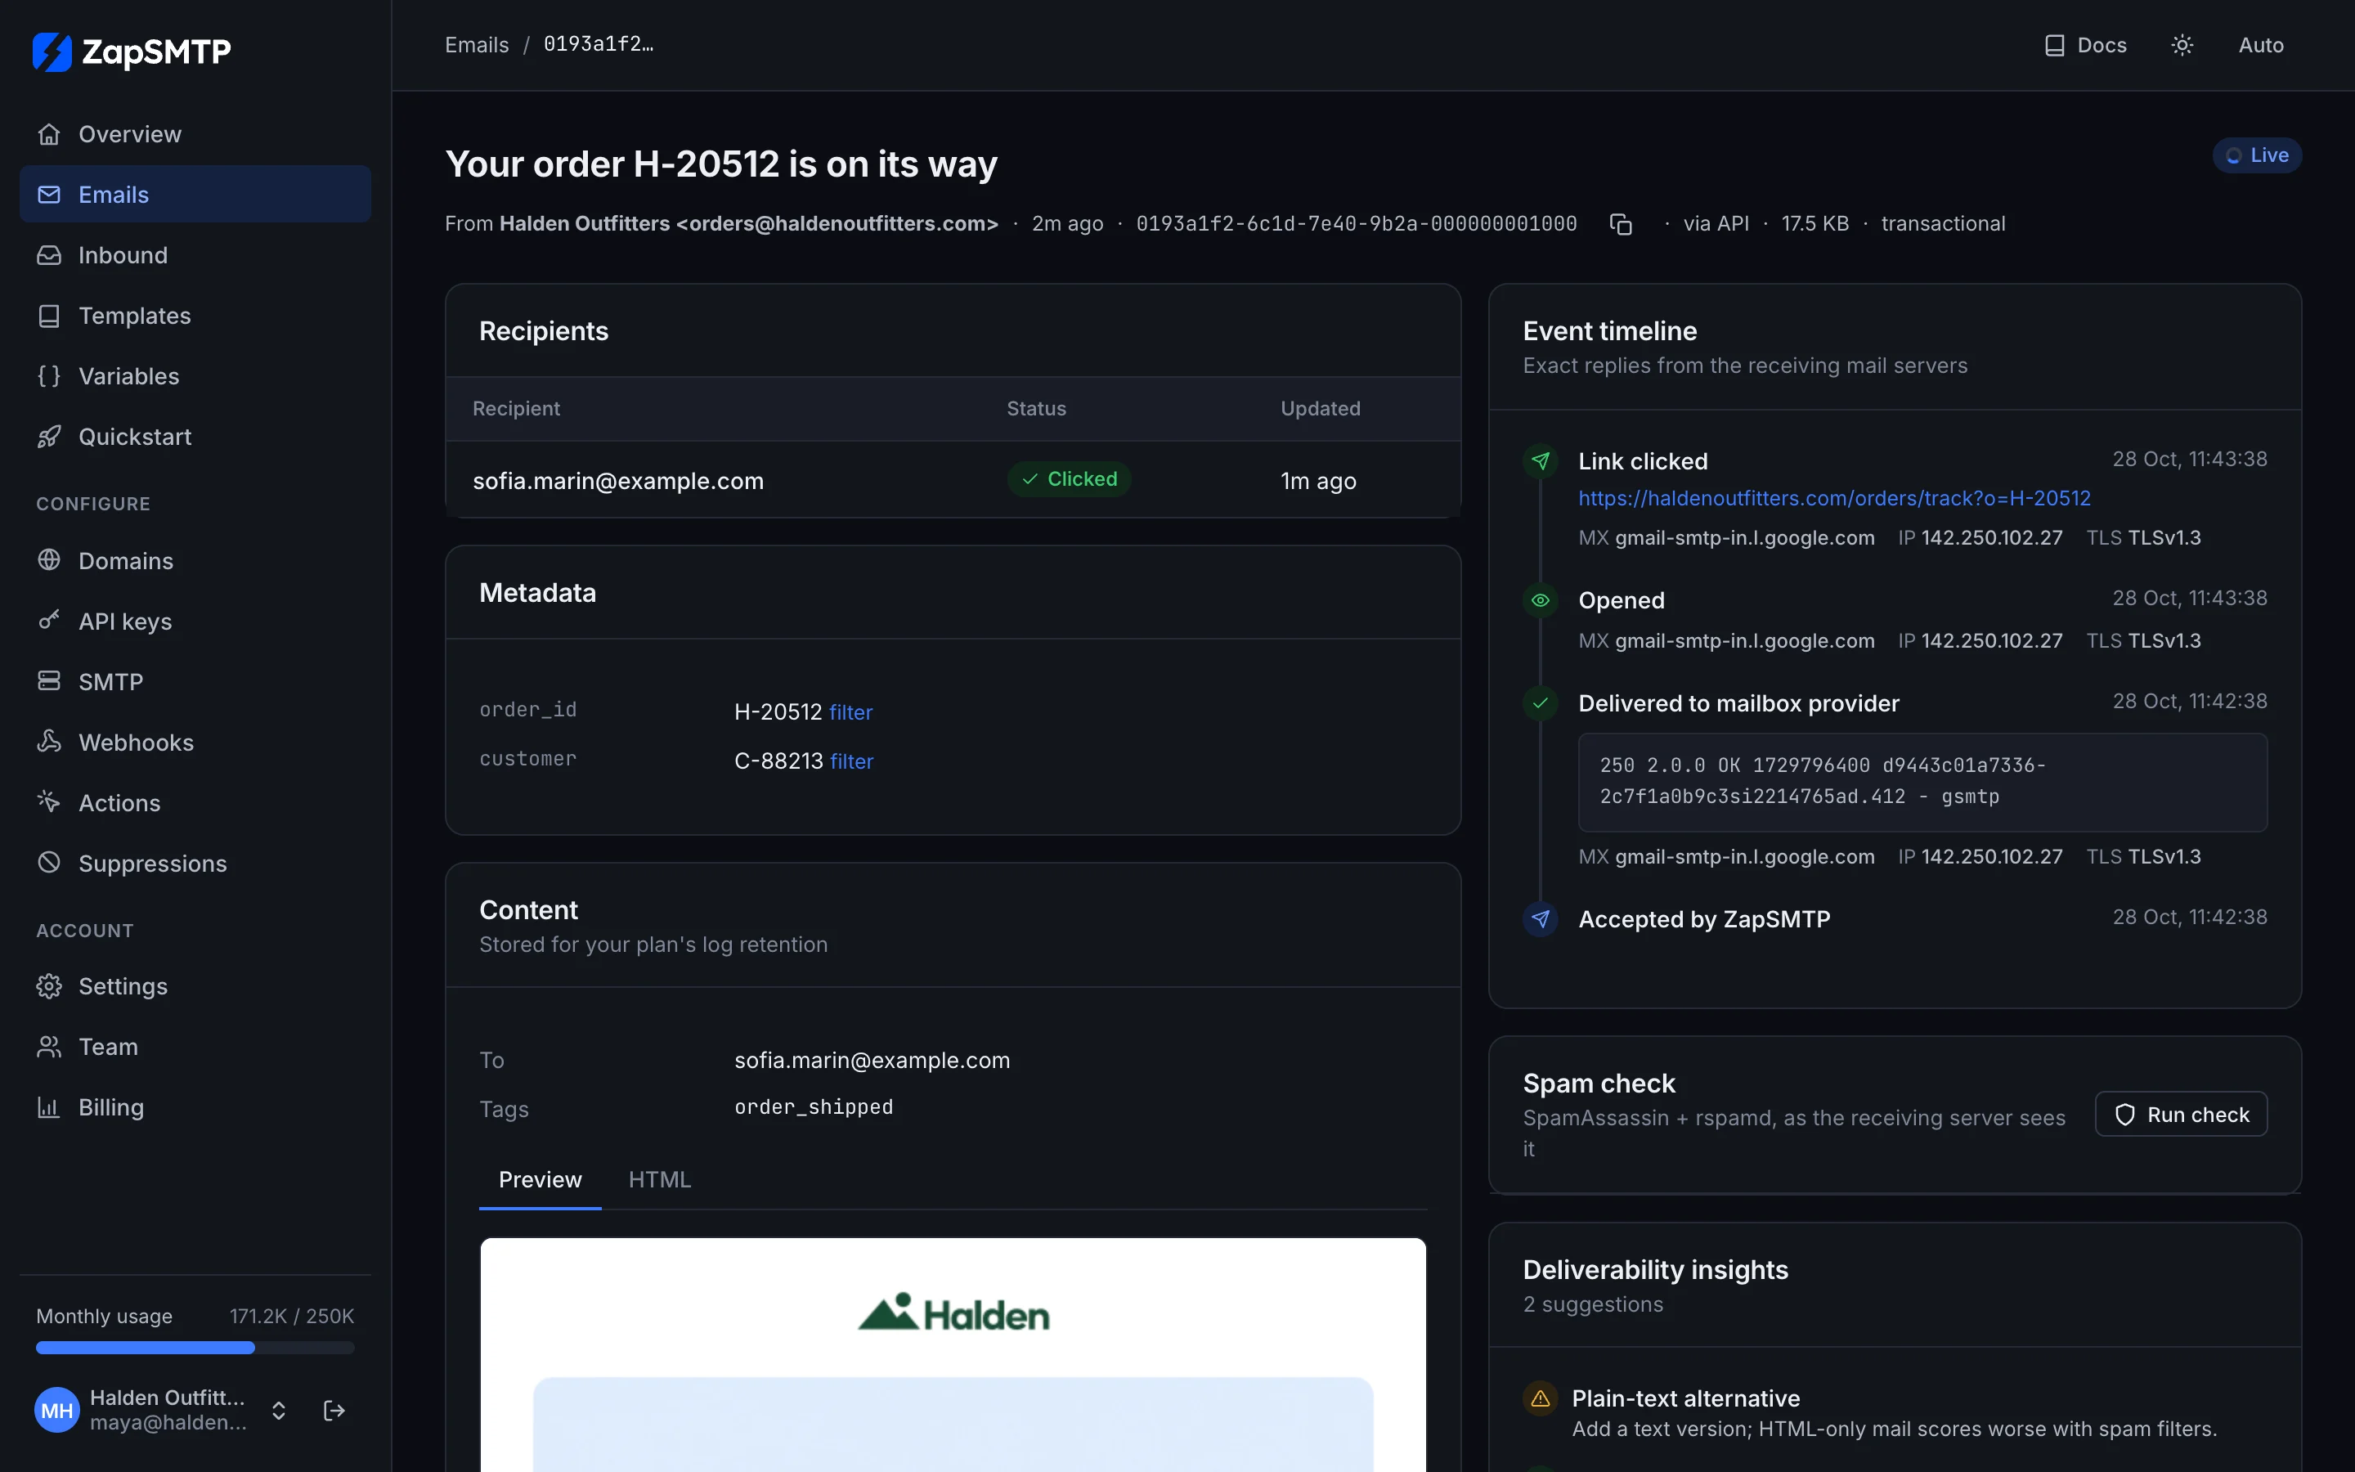Screen dimensions: 2355x1472
Task: Click the Monthly usage progress bar
Action: coord(195,1348)
